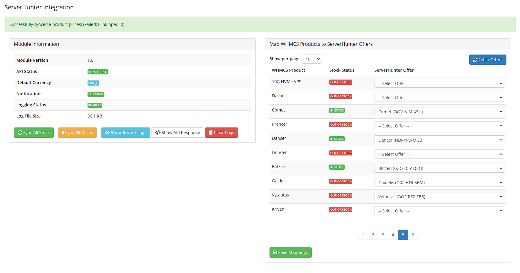Click the IN STOCK badge for Comet
The height and width of the screenshot is (273, 520).
tap(337, 110)
